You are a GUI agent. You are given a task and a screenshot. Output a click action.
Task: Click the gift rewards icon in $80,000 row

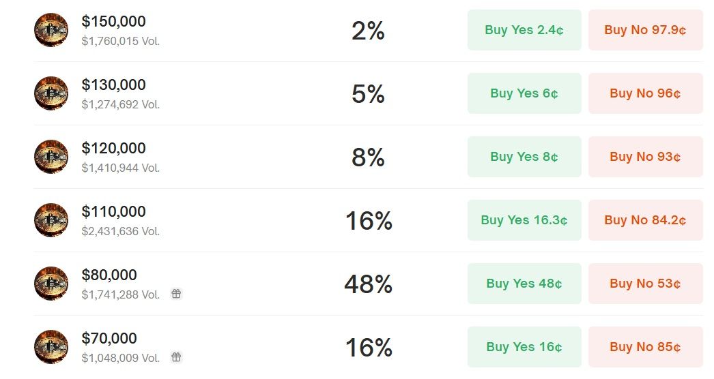click(176, 294)
